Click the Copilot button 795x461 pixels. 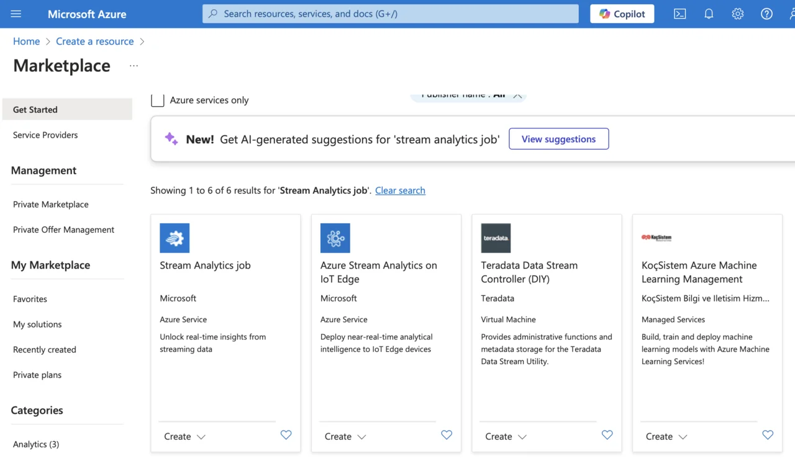[x=622, y=14]
